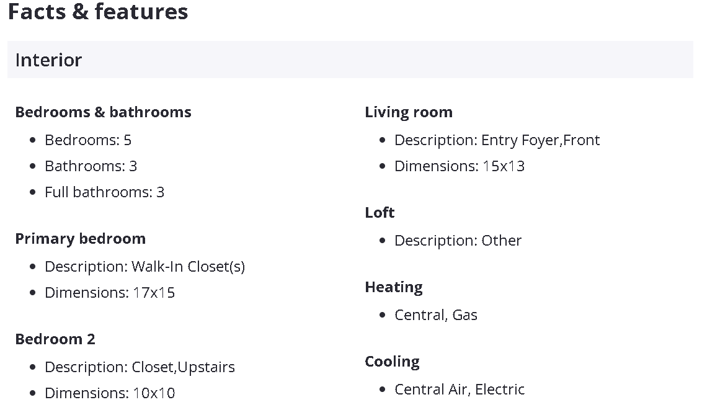Viewport: 715px width, 410px height.
Task: Click the Dimensions: 17x15 entry
Action: 110,293
